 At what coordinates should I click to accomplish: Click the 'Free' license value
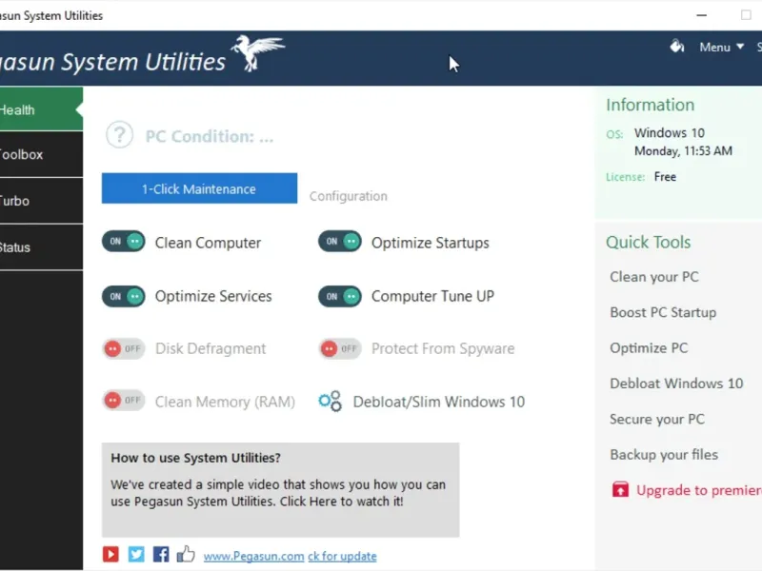[x=665, y=177]
